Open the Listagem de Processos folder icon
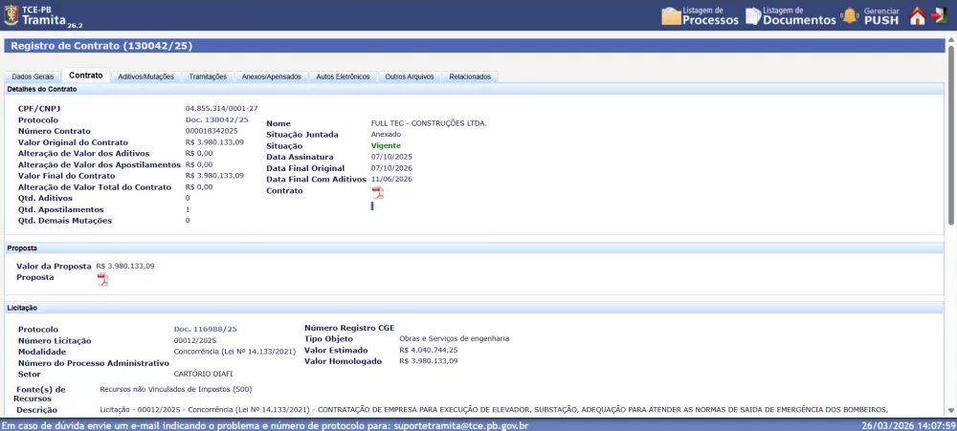This screenshot has width=957, height=431. point(671,15)
